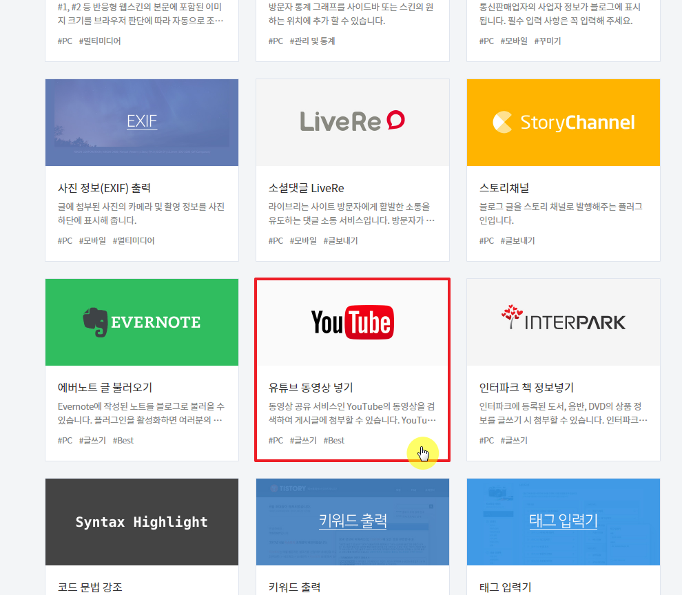This screenshot has width=682, height=595.
Task: Click #Best tag in YouTube card
Action: click(x=333, y=441)
